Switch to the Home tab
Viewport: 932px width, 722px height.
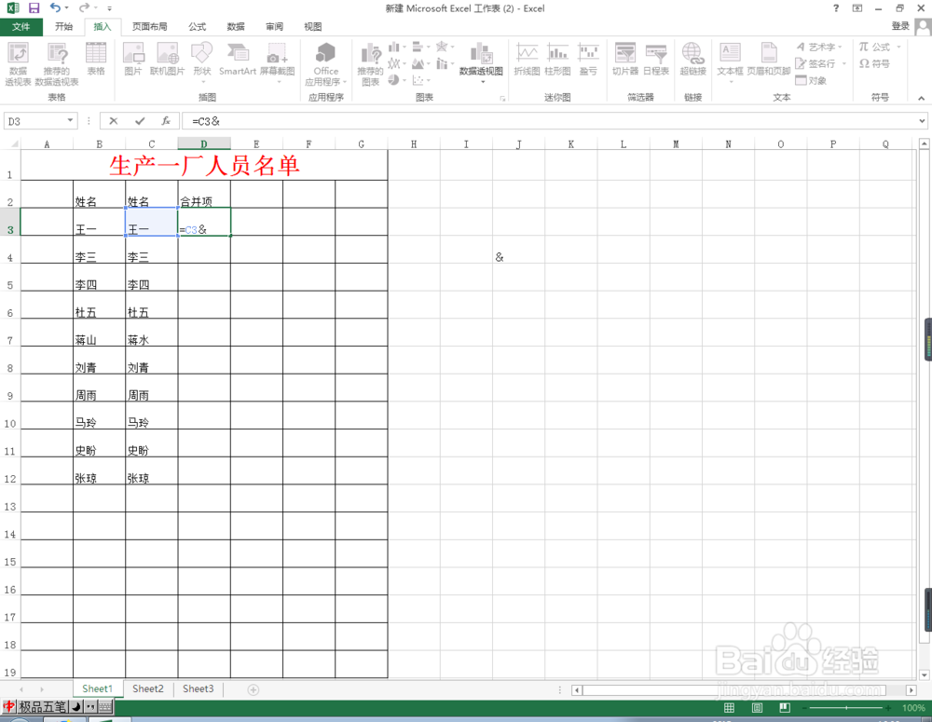coord(63,27)
